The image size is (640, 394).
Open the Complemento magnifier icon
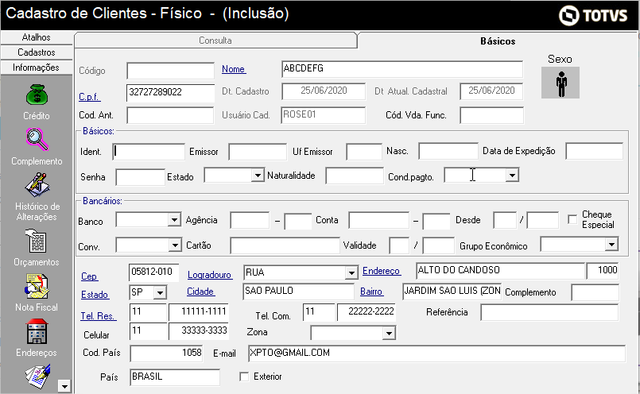(37, 140)
